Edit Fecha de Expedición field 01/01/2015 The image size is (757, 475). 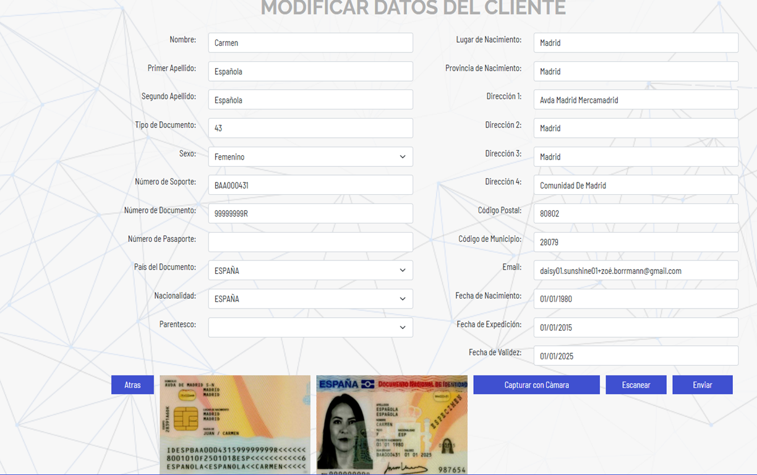click(x=636, y=327)
